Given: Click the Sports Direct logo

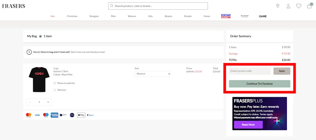Looking at the screenshot, I should [226, 16].
